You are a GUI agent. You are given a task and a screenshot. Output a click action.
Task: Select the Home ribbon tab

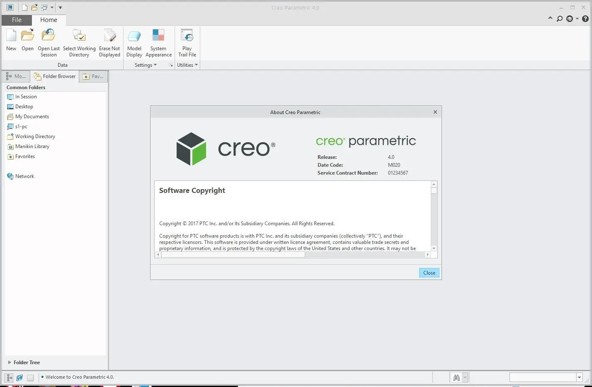pyautogui.click(x=49, y=20)
